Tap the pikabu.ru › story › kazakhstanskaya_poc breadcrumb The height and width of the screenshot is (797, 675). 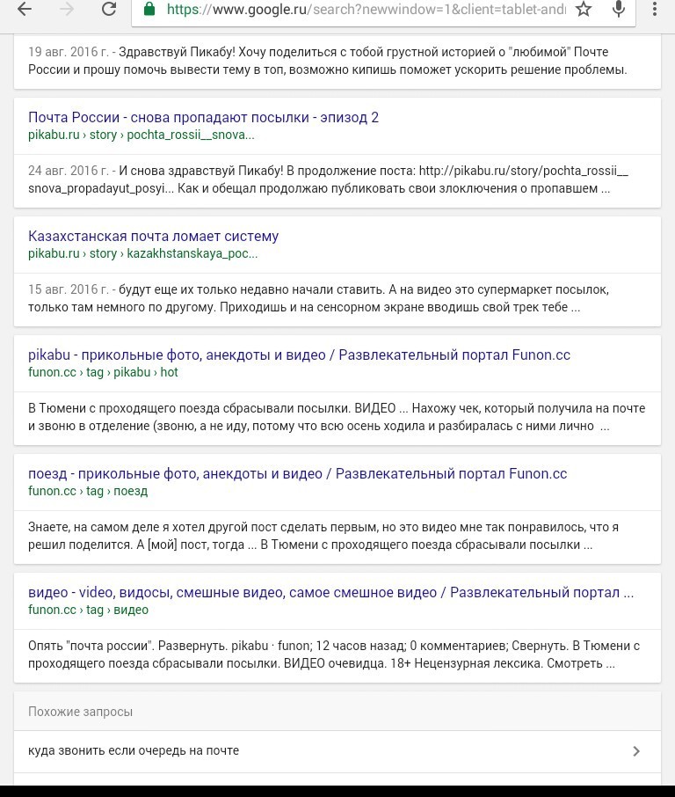[x=142, y=253]
